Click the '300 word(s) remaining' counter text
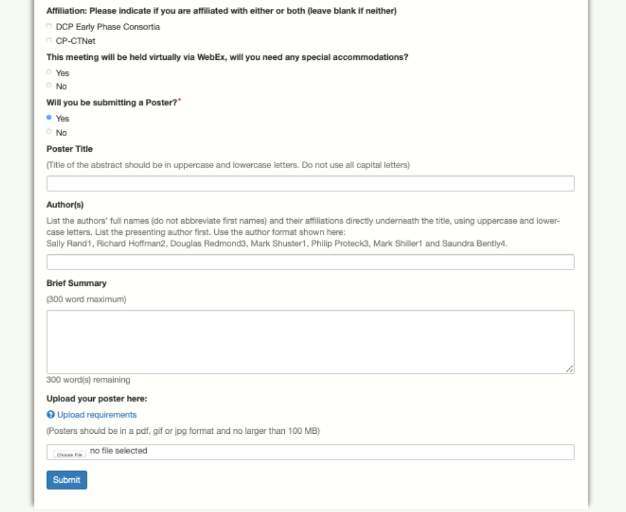Image resolution: width=626 pixels, height=512 pixels. [88, 380]
